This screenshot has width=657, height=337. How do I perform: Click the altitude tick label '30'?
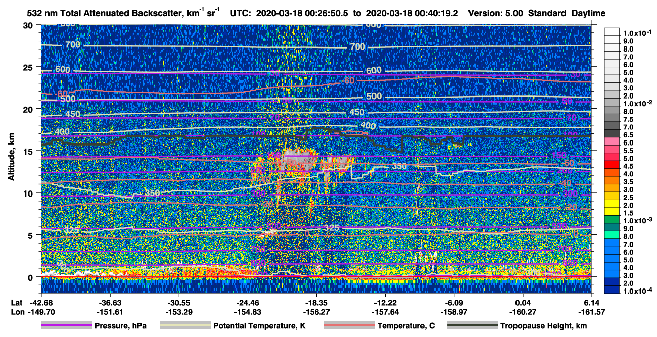click(29, 25)
